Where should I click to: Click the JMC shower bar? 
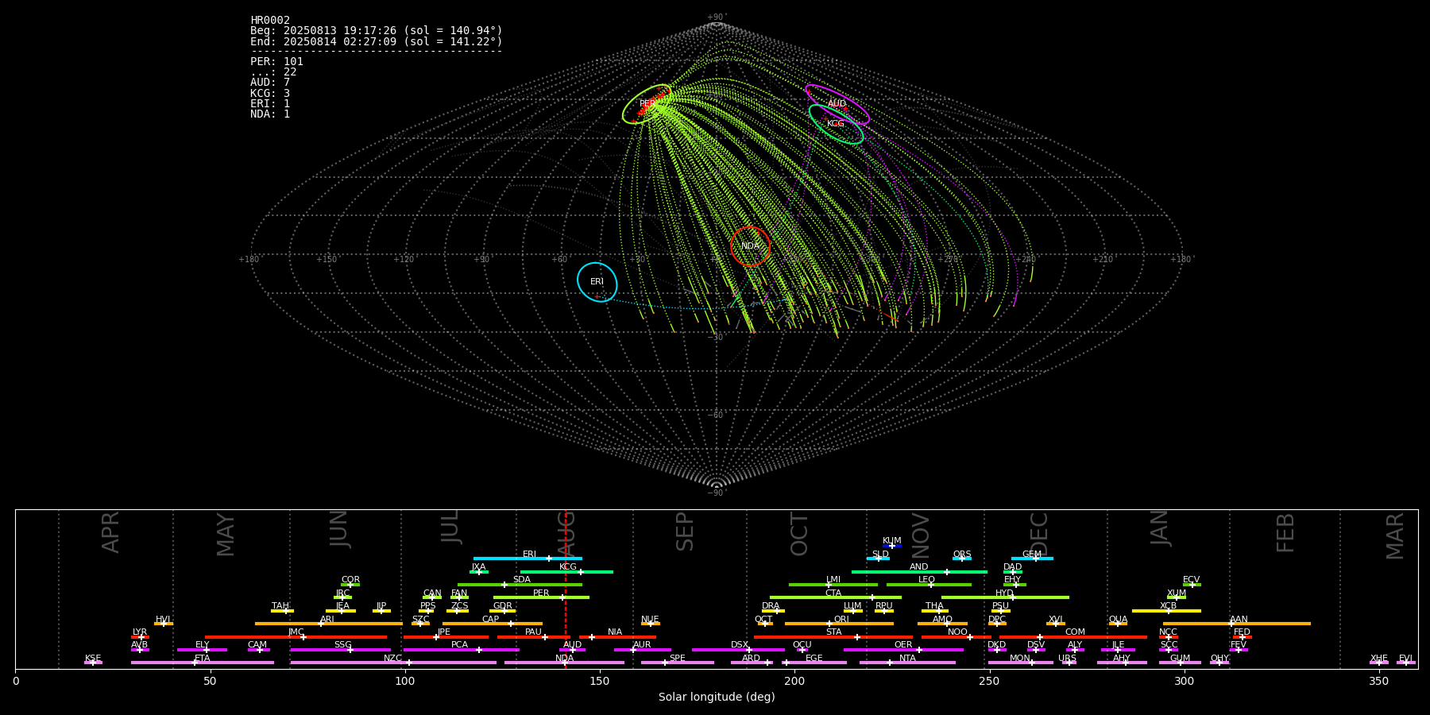click(x=296, y=636)
